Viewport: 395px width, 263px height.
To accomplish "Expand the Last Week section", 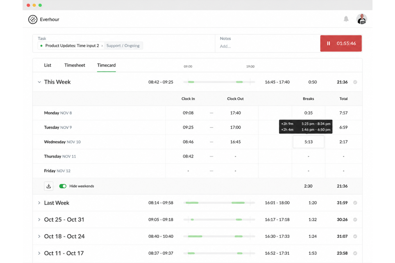I will [39, 203].
